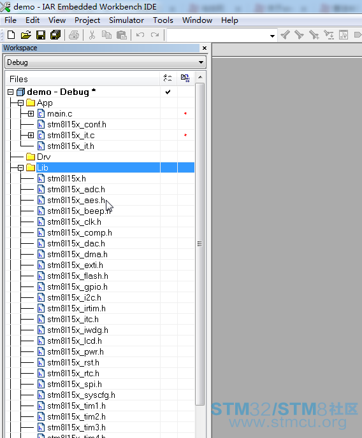This screenshot has height=438, width=362.
Task: Click the Cut scissors icon
Action: click(92, 35)
